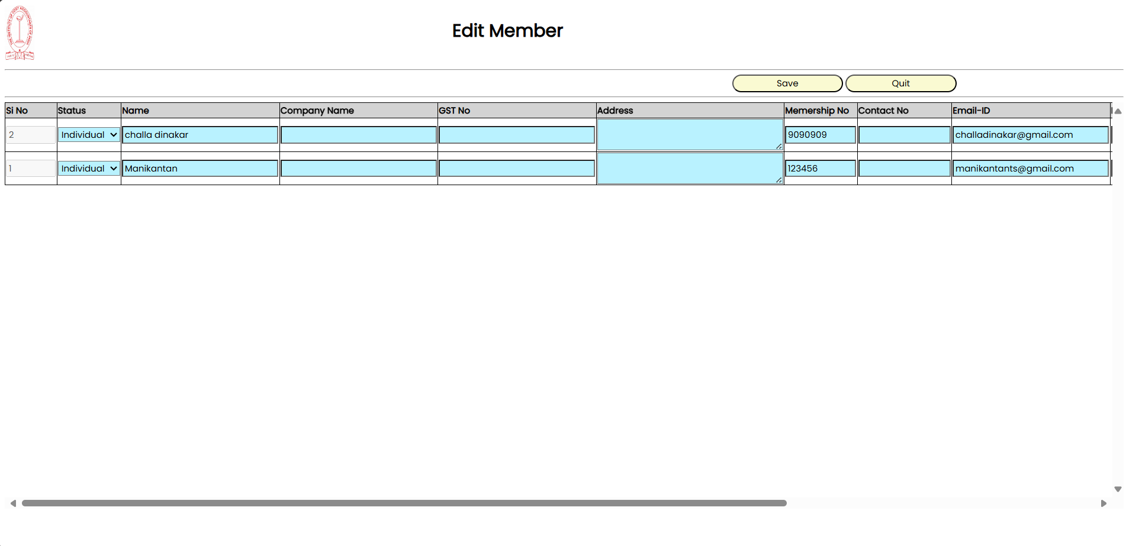Grab resize handle of first row Address box
The image size is (1126, 546).
[779, 146]
